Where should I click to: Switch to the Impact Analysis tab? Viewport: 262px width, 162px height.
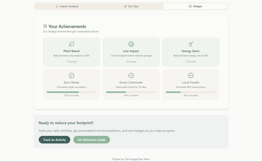pyautogui.click(x=67, y=6)
